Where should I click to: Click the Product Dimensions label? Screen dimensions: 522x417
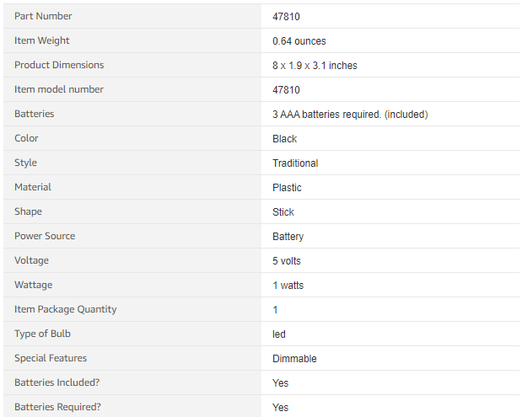click(x=59, y=65)
